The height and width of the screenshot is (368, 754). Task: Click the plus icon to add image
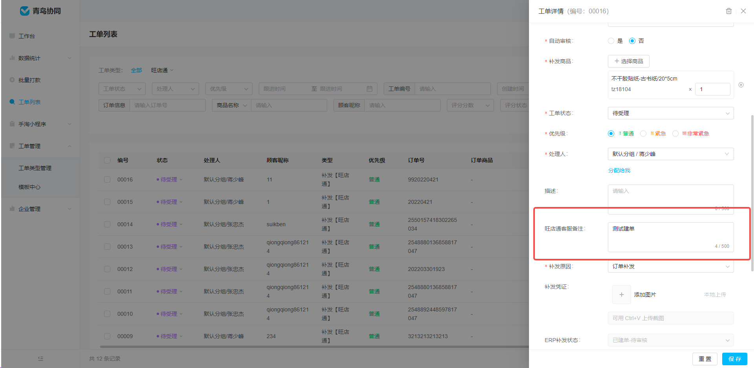coord(622,295)
